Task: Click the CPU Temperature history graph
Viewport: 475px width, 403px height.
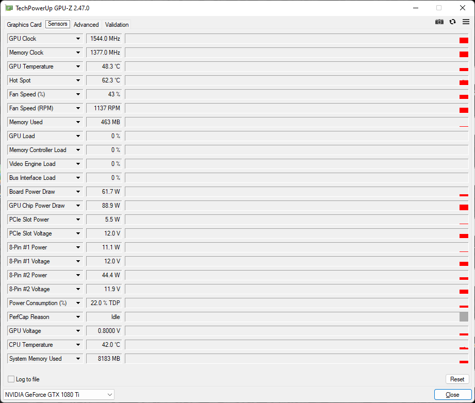Action: click(297, 345)
